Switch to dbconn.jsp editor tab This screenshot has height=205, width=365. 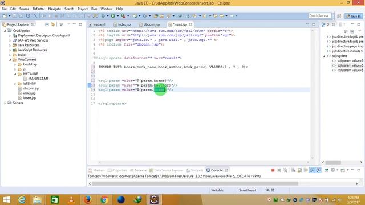[x=149, y=24]
